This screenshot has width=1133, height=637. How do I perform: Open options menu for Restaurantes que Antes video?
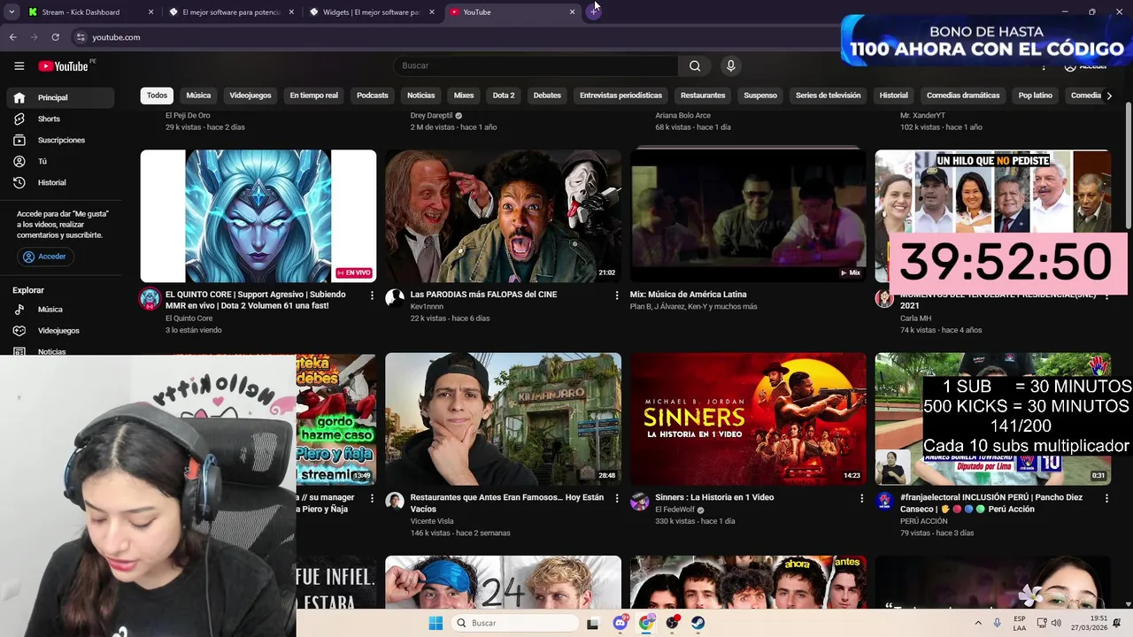click(x=617, y=499)
